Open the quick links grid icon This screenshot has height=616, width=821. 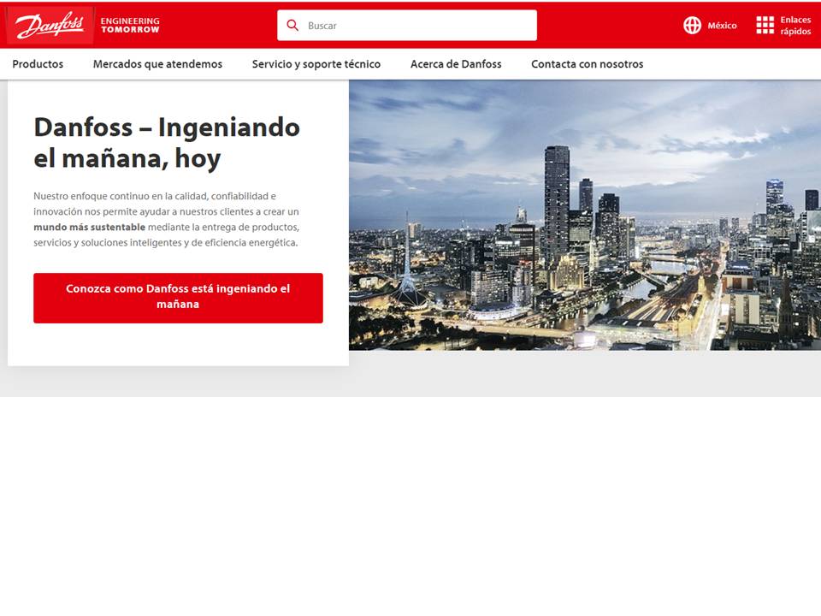[765, 25]
